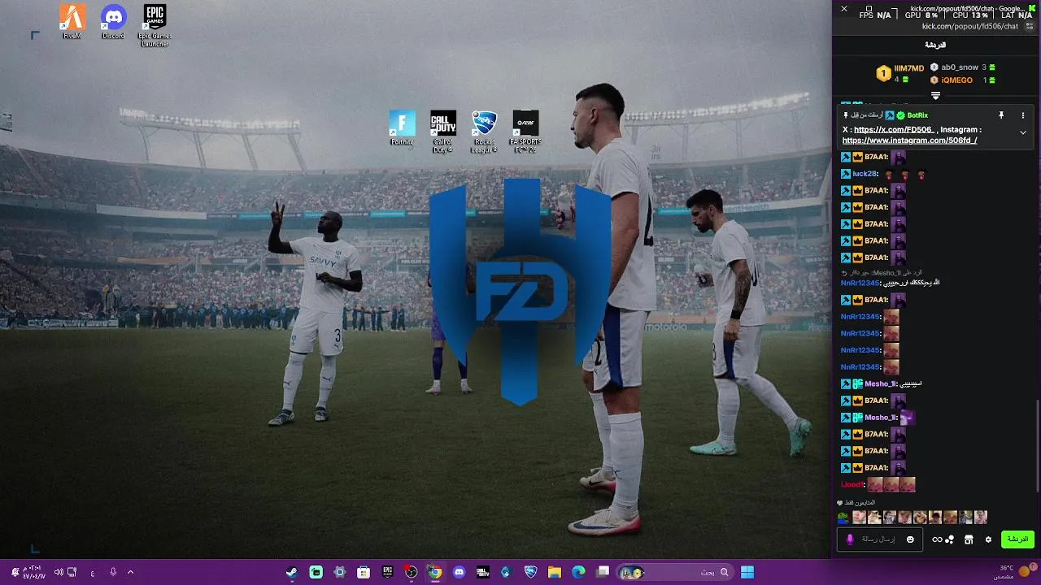Open the channel points bubbles icon
Screen dimensions: 1041x585
pyautogui.click(x=950, y=539)
